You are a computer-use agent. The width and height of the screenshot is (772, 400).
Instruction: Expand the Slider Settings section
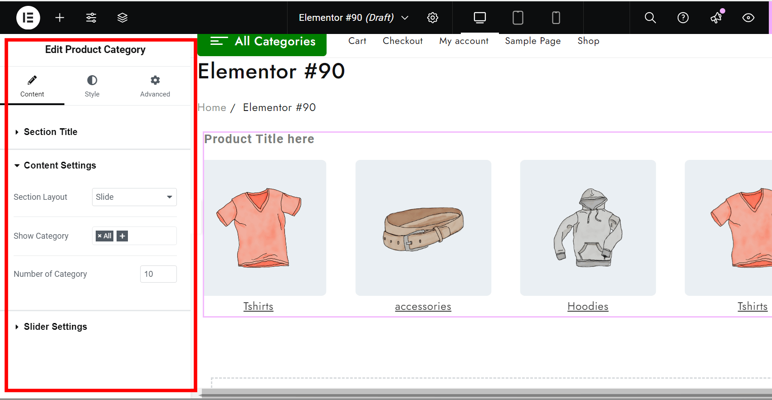[55, 327]
